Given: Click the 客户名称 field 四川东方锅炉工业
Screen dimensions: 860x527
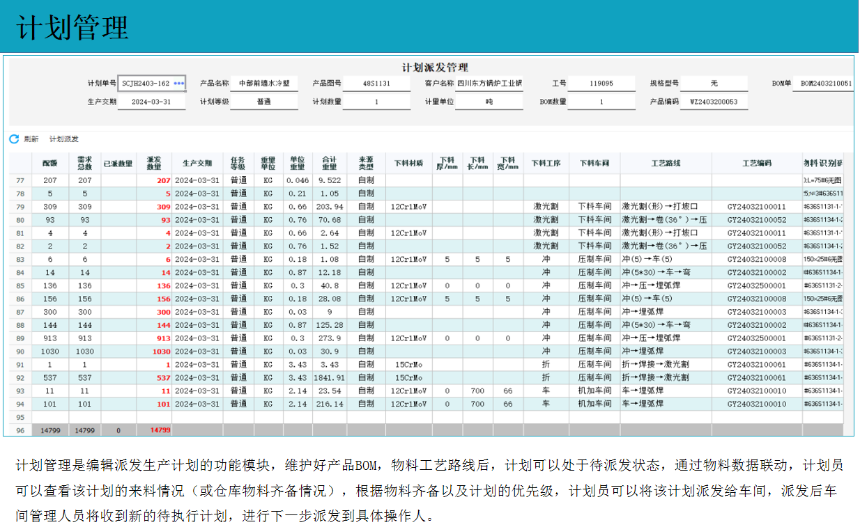Looking at the screenshot, I should click(x=489, y=83).
